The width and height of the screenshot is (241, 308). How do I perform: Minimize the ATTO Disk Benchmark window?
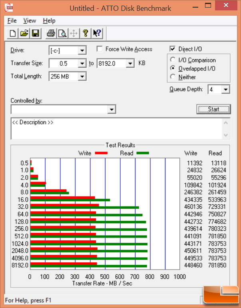click(195, 7)
